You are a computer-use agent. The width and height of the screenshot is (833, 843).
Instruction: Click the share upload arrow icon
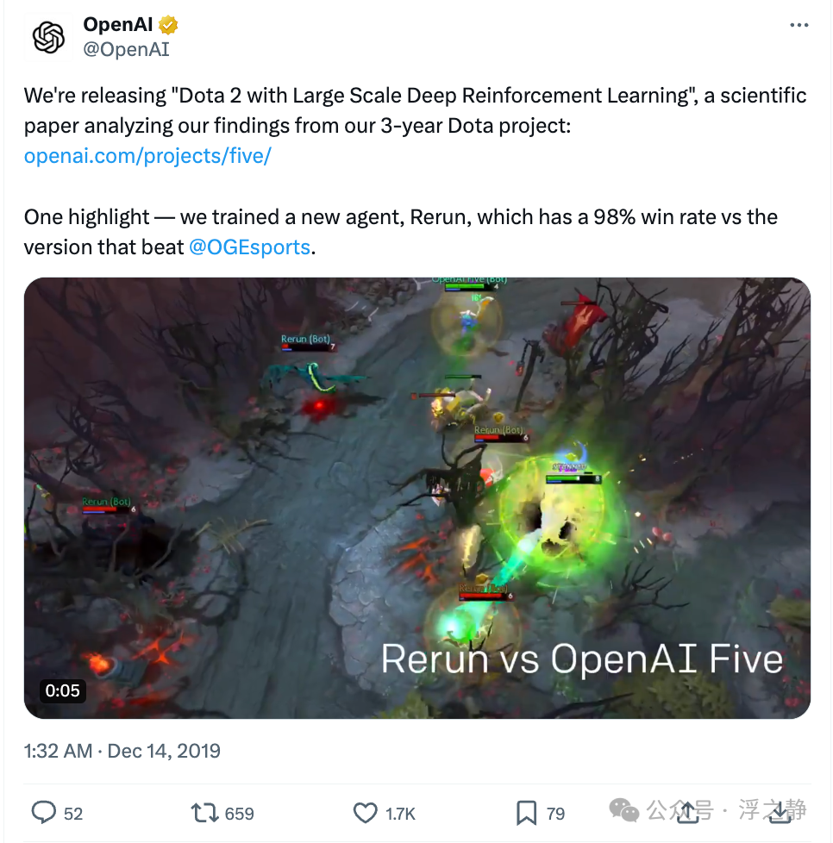[688, 812]
